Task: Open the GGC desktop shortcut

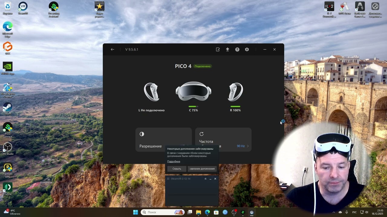Action: [8, 48]
